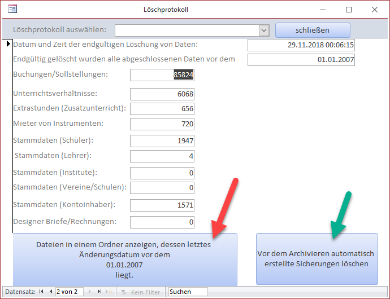Click the Suchen search field
This screenshot has height=299, width=390.
coord(188,292)
